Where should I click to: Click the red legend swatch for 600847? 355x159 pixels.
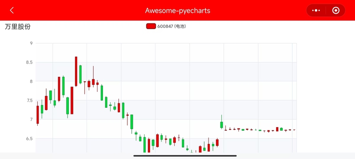(x=151, y=26)
